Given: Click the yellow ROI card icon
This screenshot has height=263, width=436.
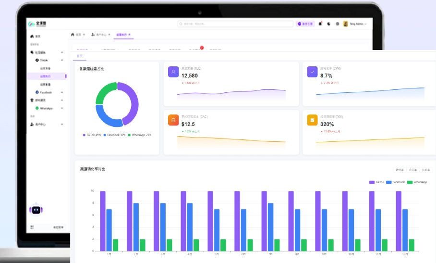Looking at the screenshot, I should (x=312, y=120).
